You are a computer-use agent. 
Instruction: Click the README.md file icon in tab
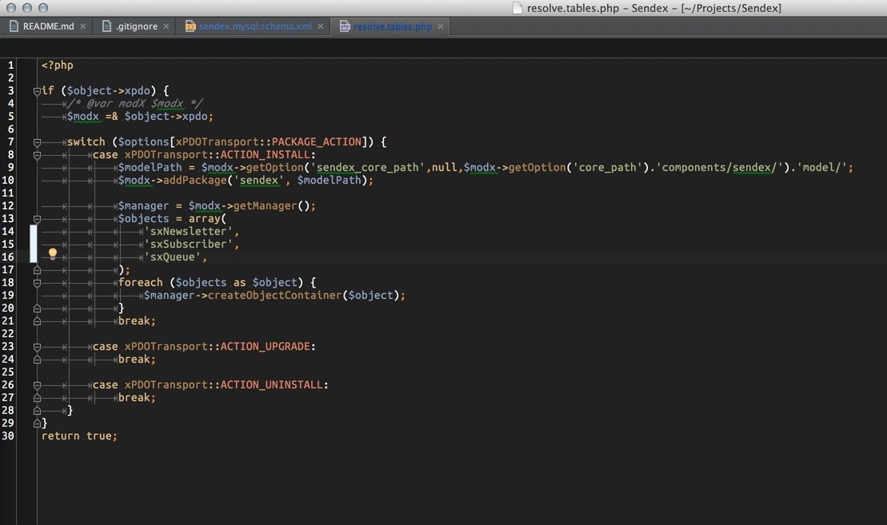tap(14, 26)
